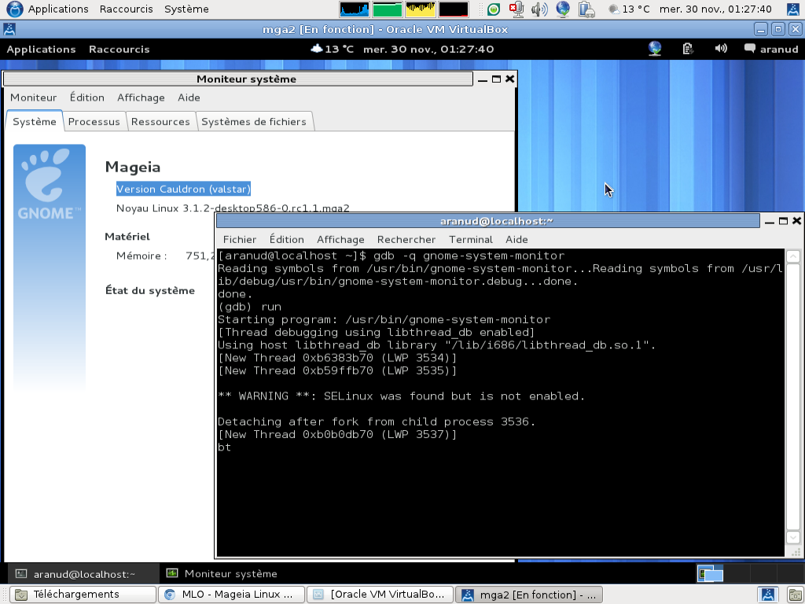The height and width of the screenshot is (604, 805).
Task: Click the mga2 [En fonction] taskbar button
Action: pos(529,595)
